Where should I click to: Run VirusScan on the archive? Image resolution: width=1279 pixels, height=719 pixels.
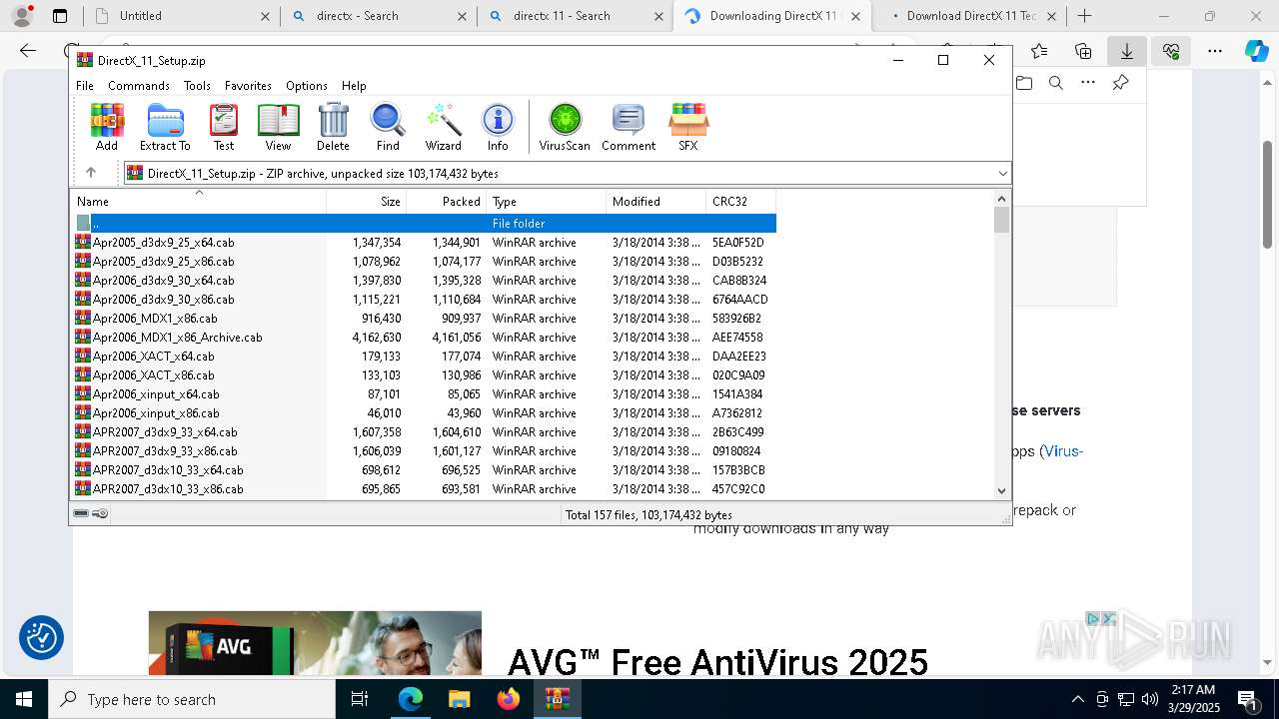click(x=565, y=127)
